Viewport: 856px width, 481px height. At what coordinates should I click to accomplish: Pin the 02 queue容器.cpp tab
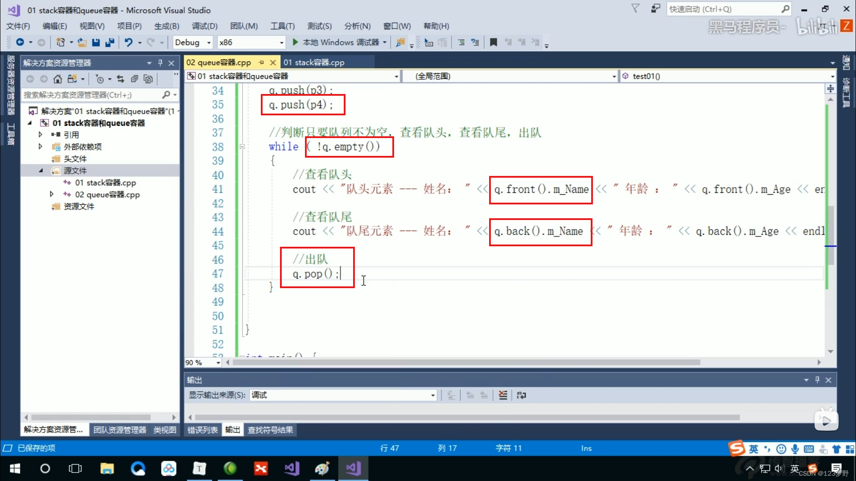[261, 62]
